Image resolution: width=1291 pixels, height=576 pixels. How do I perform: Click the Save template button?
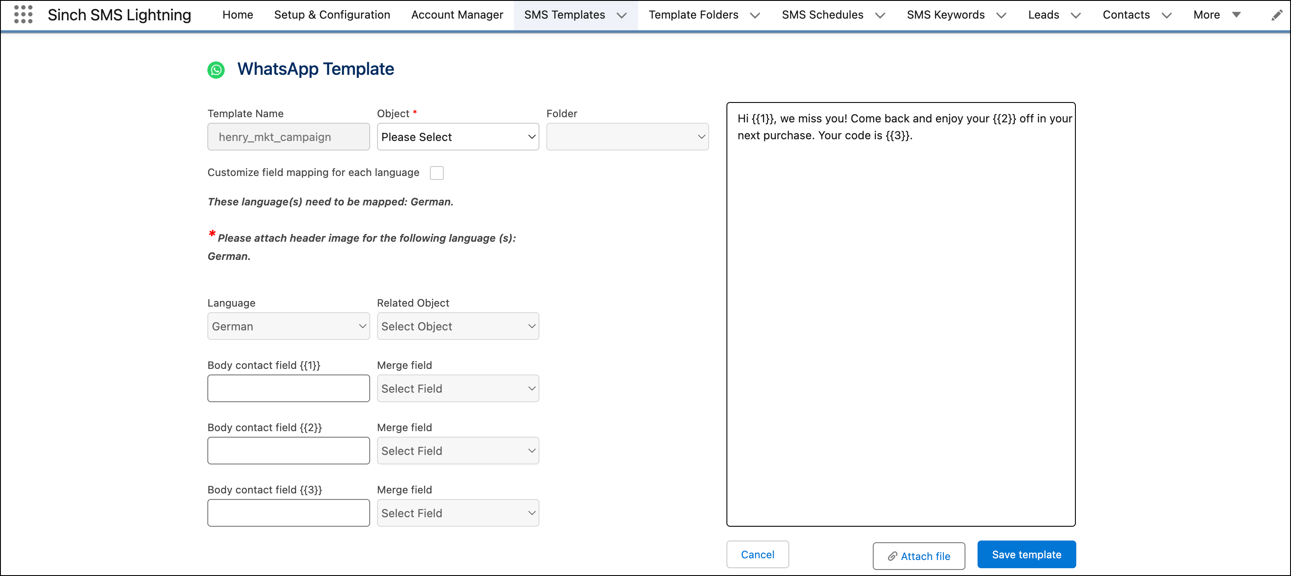pyautogui.click(x=1026, y=554)
